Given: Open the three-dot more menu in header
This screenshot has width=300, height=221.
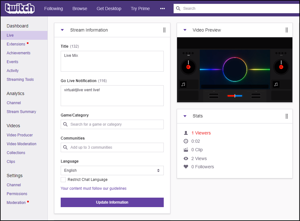Looking at the screenshot, I should pos(162,9).
